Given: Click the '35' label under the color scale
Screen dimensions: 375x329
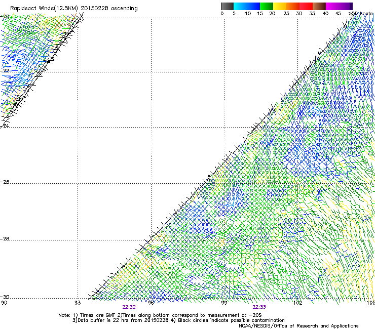Looking at the screenshot, I should tap(312, 14).
